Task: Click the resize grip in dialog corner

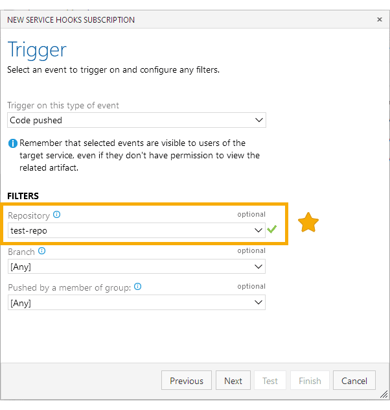Action: 384,394
